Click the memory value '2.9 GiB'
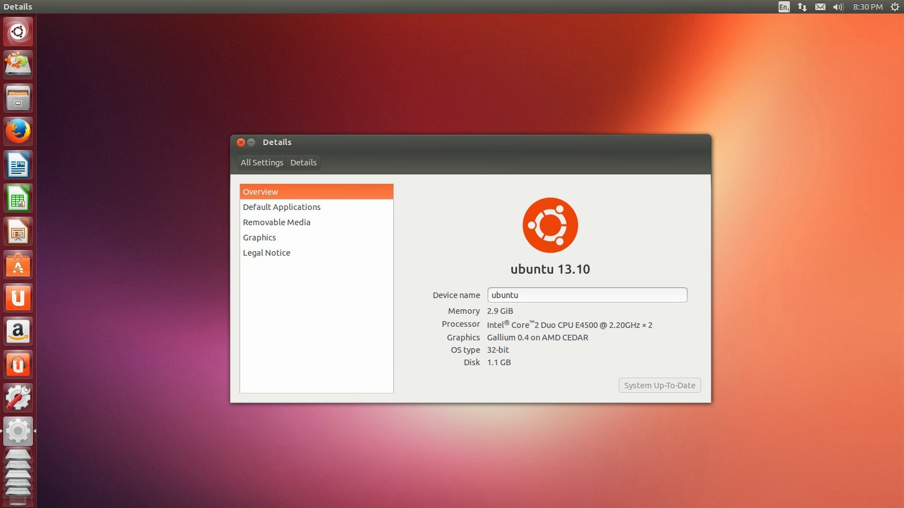This screenshot has height=508, width=904. (x=500, y=311)
